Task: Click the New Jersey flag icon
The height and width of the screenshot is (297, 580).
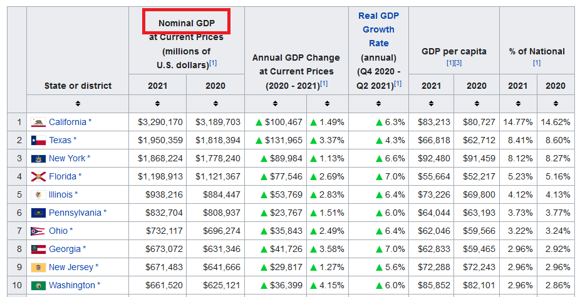Action: [x=38, y=267]
